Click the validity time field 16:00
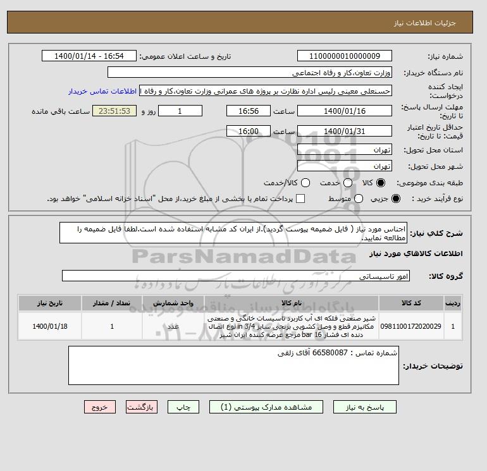 (x=249, y=131)
